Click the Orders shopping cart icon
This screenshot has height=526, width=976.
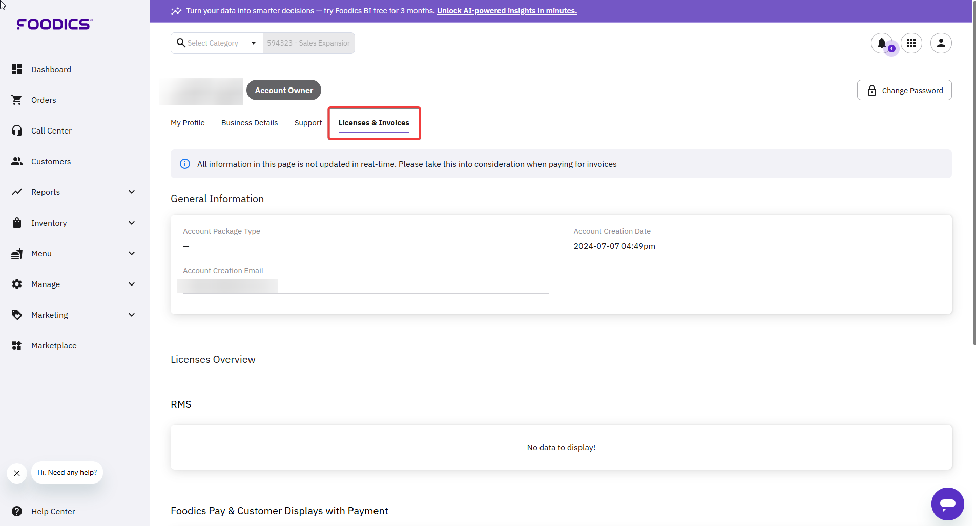click(x=17, y=100)
